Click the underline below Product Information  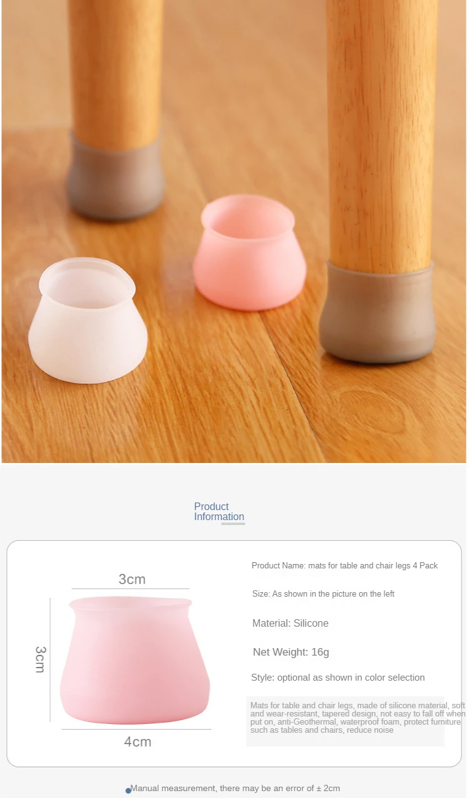click(x=233, y=524)
